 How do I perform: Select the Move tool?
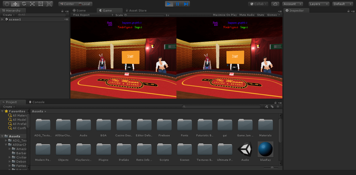point(15,4)
